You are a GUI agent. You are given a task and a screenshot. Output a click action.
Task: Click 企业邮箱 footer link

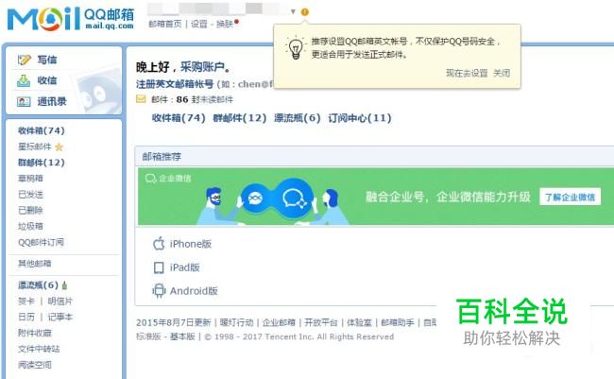point(279,322)
